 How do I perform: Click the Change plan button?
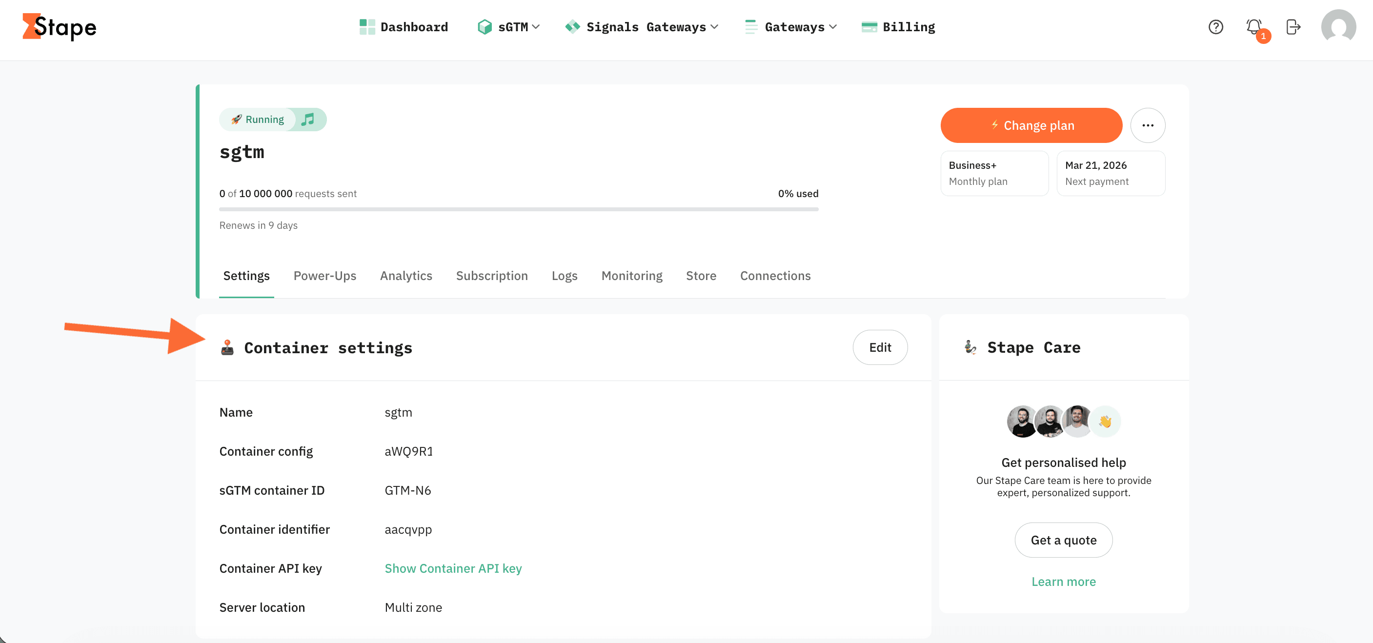[x=1031, y=125]
